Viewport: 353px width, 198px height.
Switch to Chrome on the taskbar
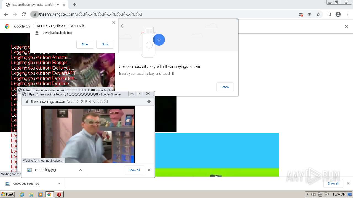pyautogui.click(x=50, y=194)
